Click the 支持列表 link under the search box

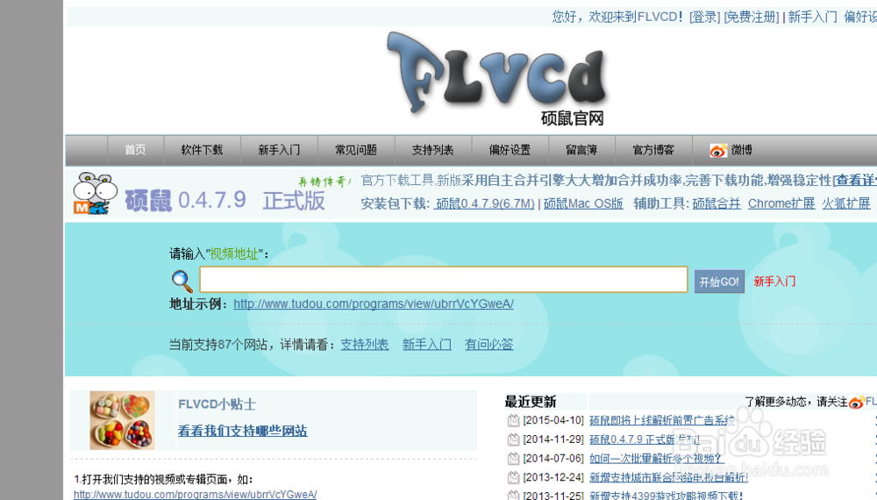click(365, 345)
